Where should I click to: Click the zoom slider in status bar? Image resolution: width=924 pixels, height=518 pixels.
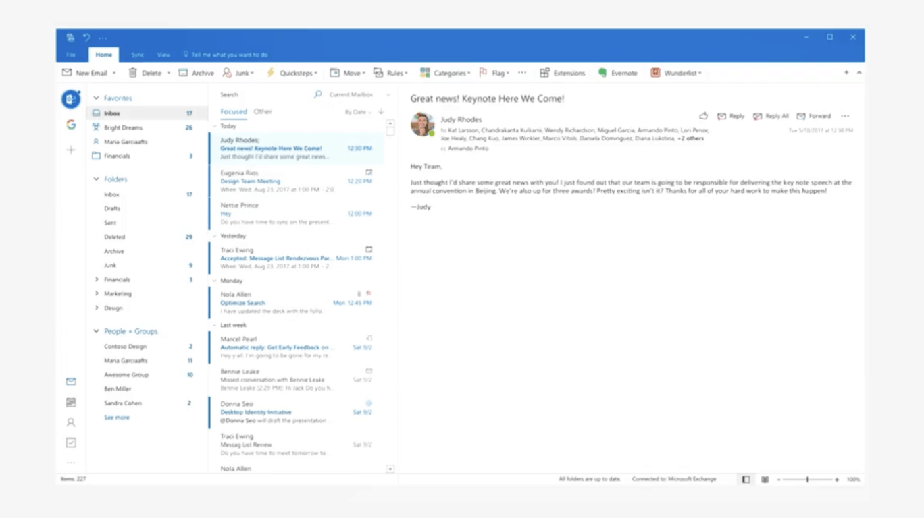(807, 480)
